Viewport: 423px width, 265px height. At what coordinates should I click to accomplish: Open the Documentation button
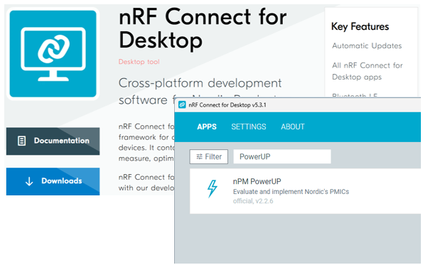[53, 141]
